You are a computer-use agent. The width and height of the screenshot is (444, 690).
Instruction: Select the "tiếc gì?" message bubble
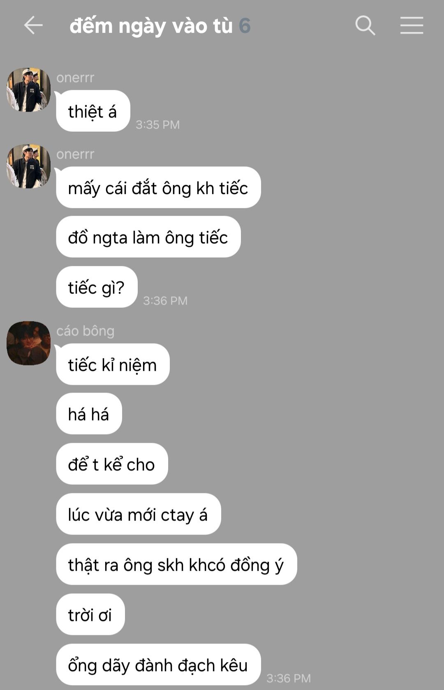(x=97, y=287)
